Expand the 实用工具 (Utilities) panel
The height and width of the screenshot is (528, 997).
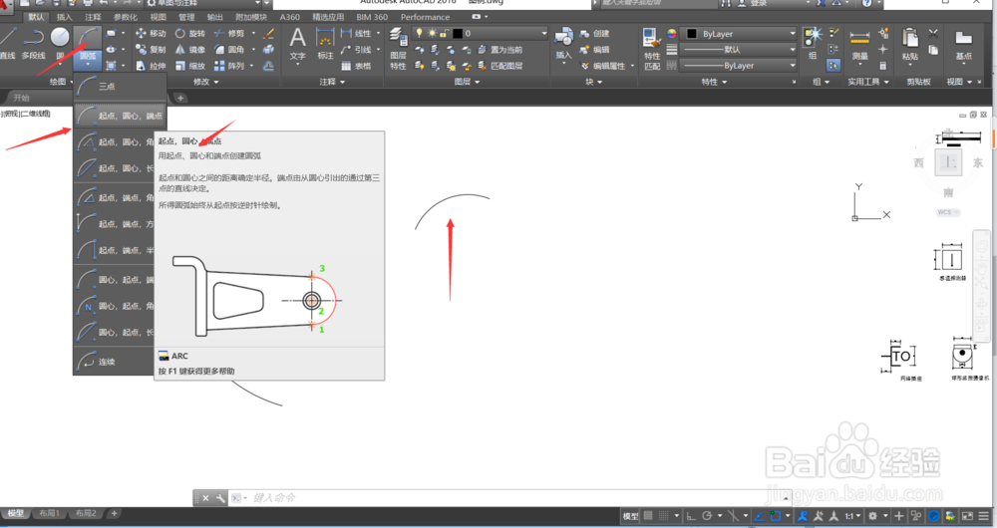(x=868, y=82)
